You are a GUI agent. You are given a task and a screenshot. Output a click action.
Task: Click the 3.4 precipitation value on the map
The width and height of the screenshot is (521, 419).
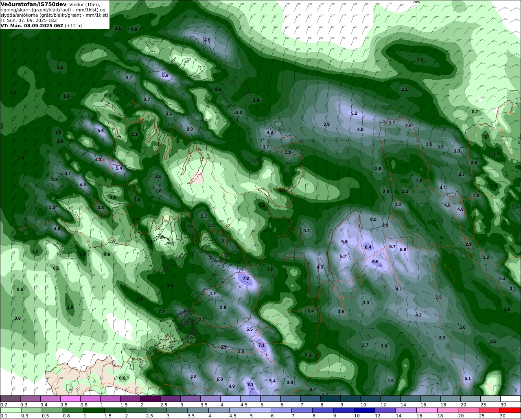coord(502,279)
